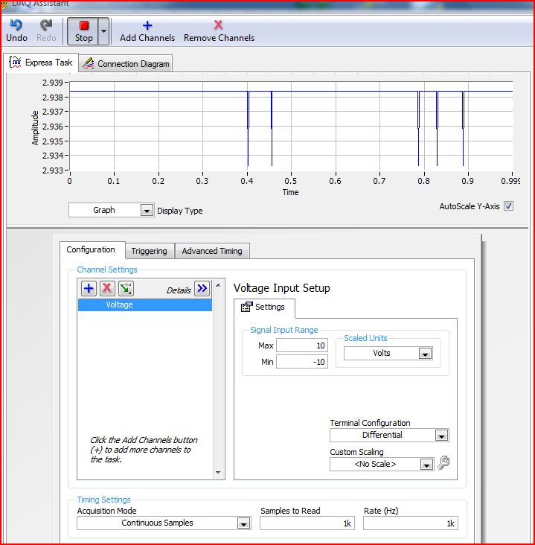Screen dimensions: 535x545
Task: Open the Acquisition Mode Continuous Samples dropdown
Action: [164, 523]
